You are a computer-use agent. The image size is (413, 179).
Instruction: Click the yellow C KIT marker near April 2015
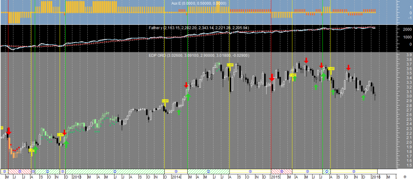click(x=293, y=75)
